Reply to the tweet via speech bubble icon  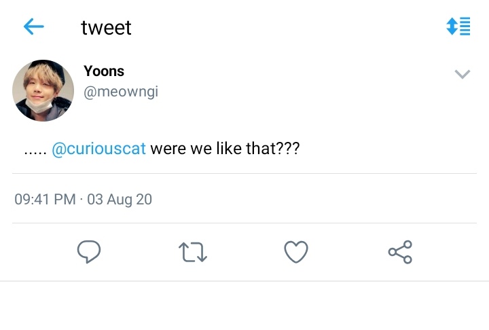[x=89, y=252]
